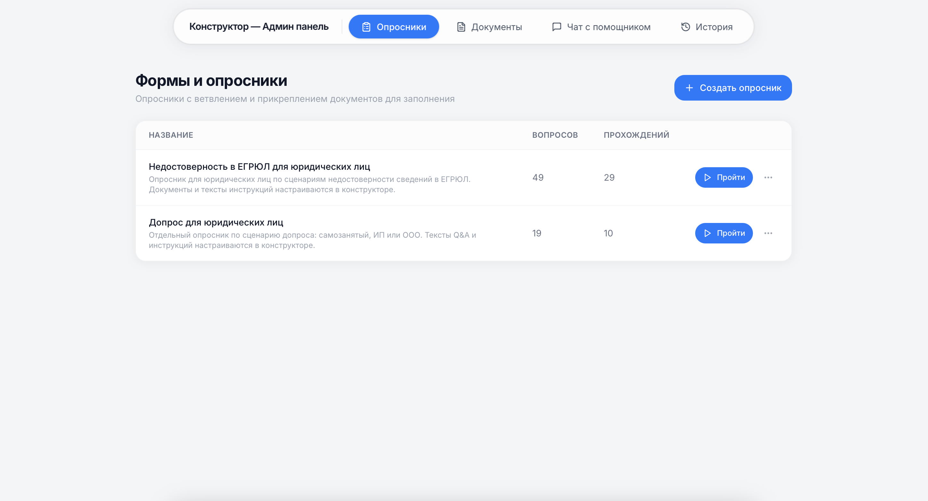Click the ПРОХОЖДЕНИЙ column header
Viewport: 928px width, 501px height.
(x=636, y=135)
